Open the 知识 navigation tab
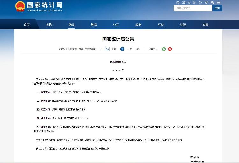 pyautogui.click(x=183, y=25)
